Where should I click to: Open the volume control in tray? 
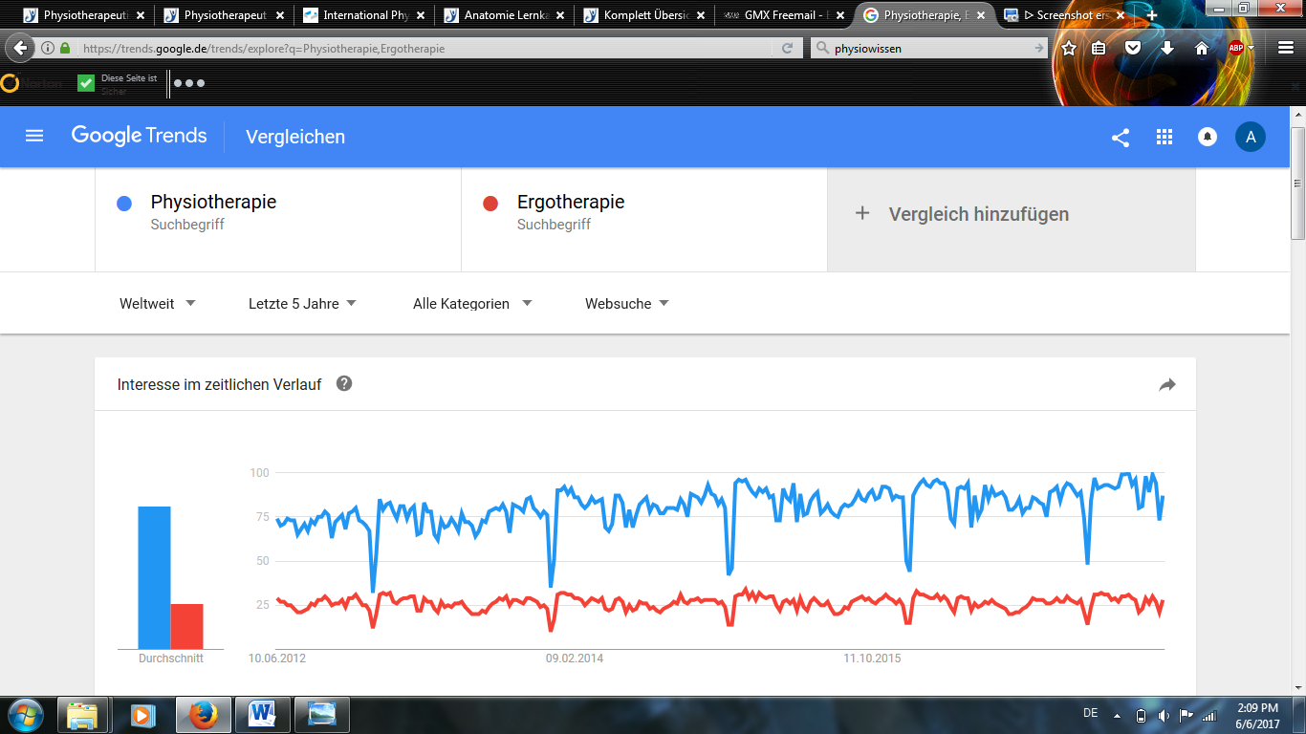pyautogui.click(x=1164, y=715)
